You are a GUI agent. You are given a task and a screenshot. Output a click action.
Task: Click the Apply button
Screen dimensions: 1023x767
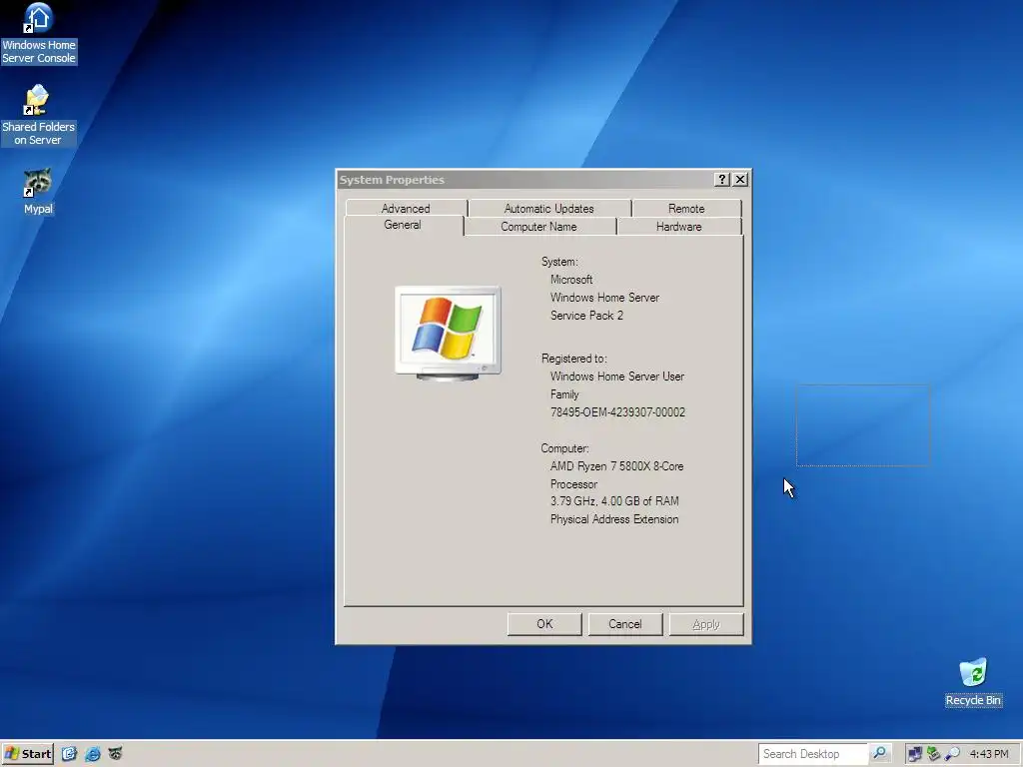pyautogui.click(x=706, y=624)
